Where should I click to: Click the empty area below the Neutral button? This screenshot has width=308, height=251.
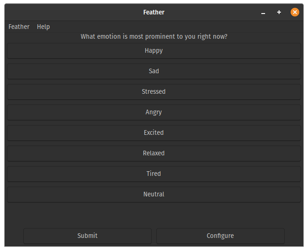coord(154,215)
